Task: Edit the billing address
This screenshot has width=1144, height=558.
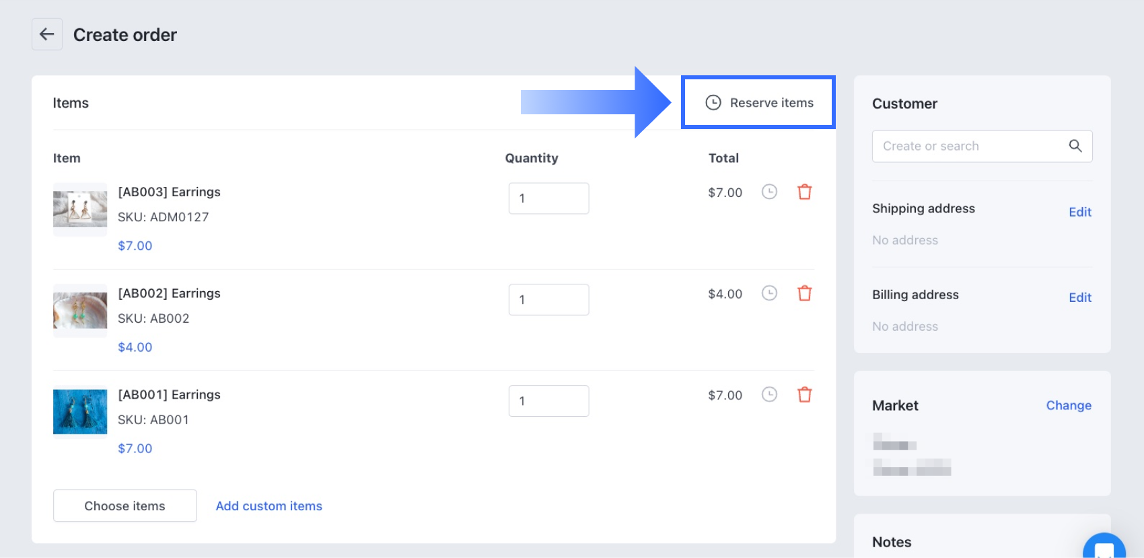Action: 1079,297
